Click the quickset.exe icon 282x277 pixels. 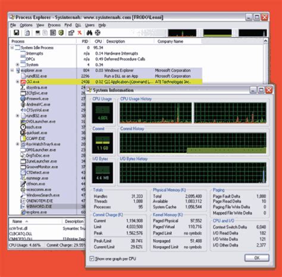coord(23,133)
